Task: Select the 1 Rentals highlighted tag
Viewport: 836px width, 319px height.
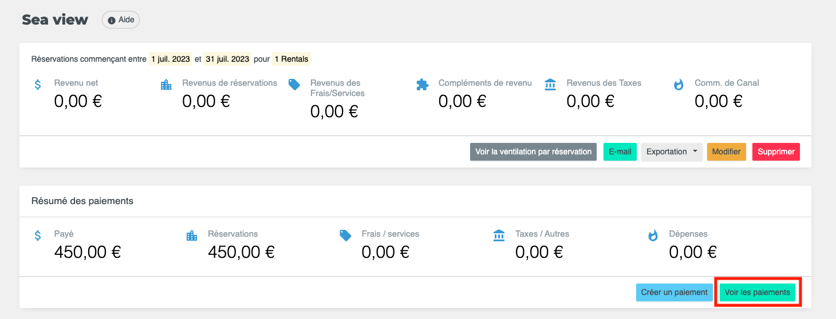Action: 291,59
